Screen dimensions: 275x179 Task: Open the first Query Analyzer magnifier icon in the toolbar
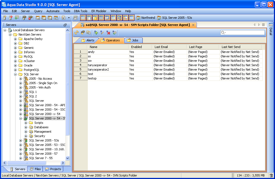pos(38,18)
